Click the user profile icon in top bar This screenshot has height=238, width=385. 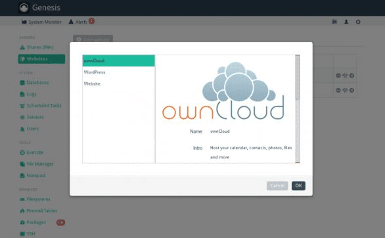tap(346, 22)
